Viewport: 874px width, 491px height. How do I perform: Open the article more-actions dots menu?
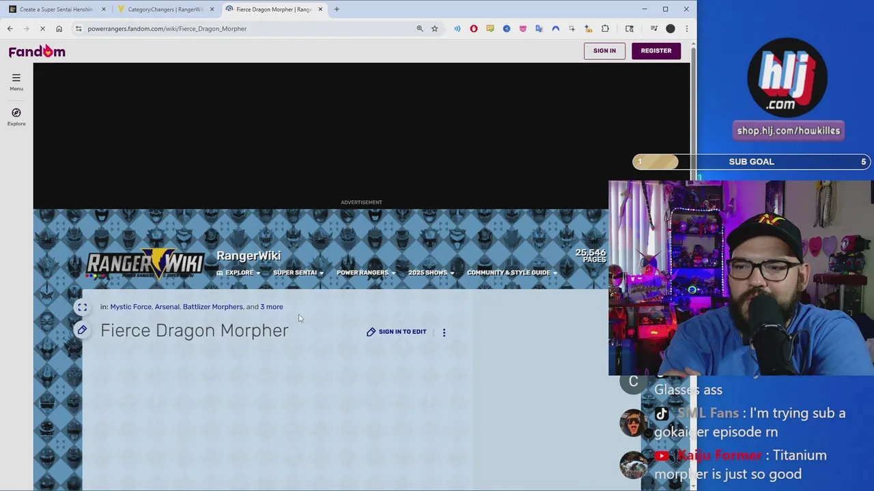tap(444, 332)
